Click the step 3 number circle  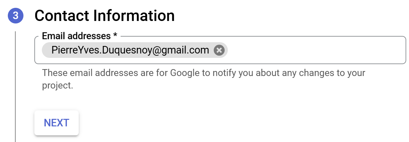coord(16,16)
